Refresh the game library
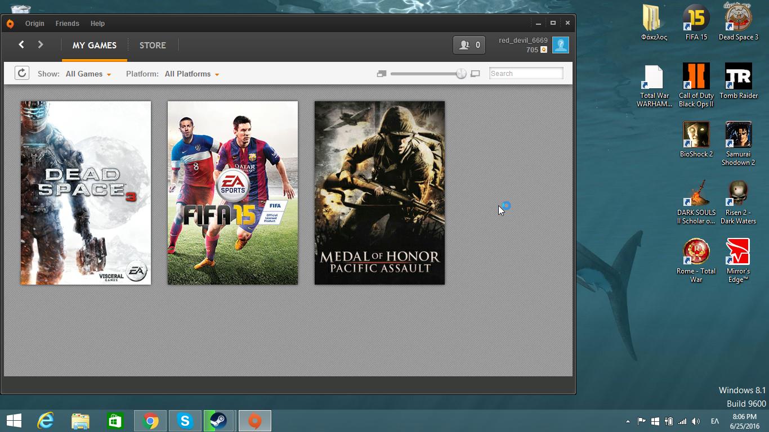Viewport: 769px width, 432px height. (x=22, y=73)
